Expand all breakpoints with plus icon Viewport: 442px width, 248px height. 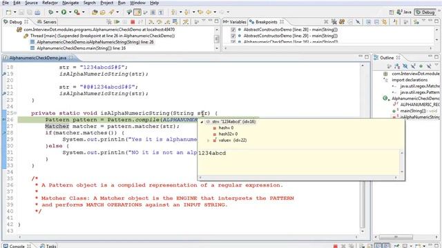point(369,21)
